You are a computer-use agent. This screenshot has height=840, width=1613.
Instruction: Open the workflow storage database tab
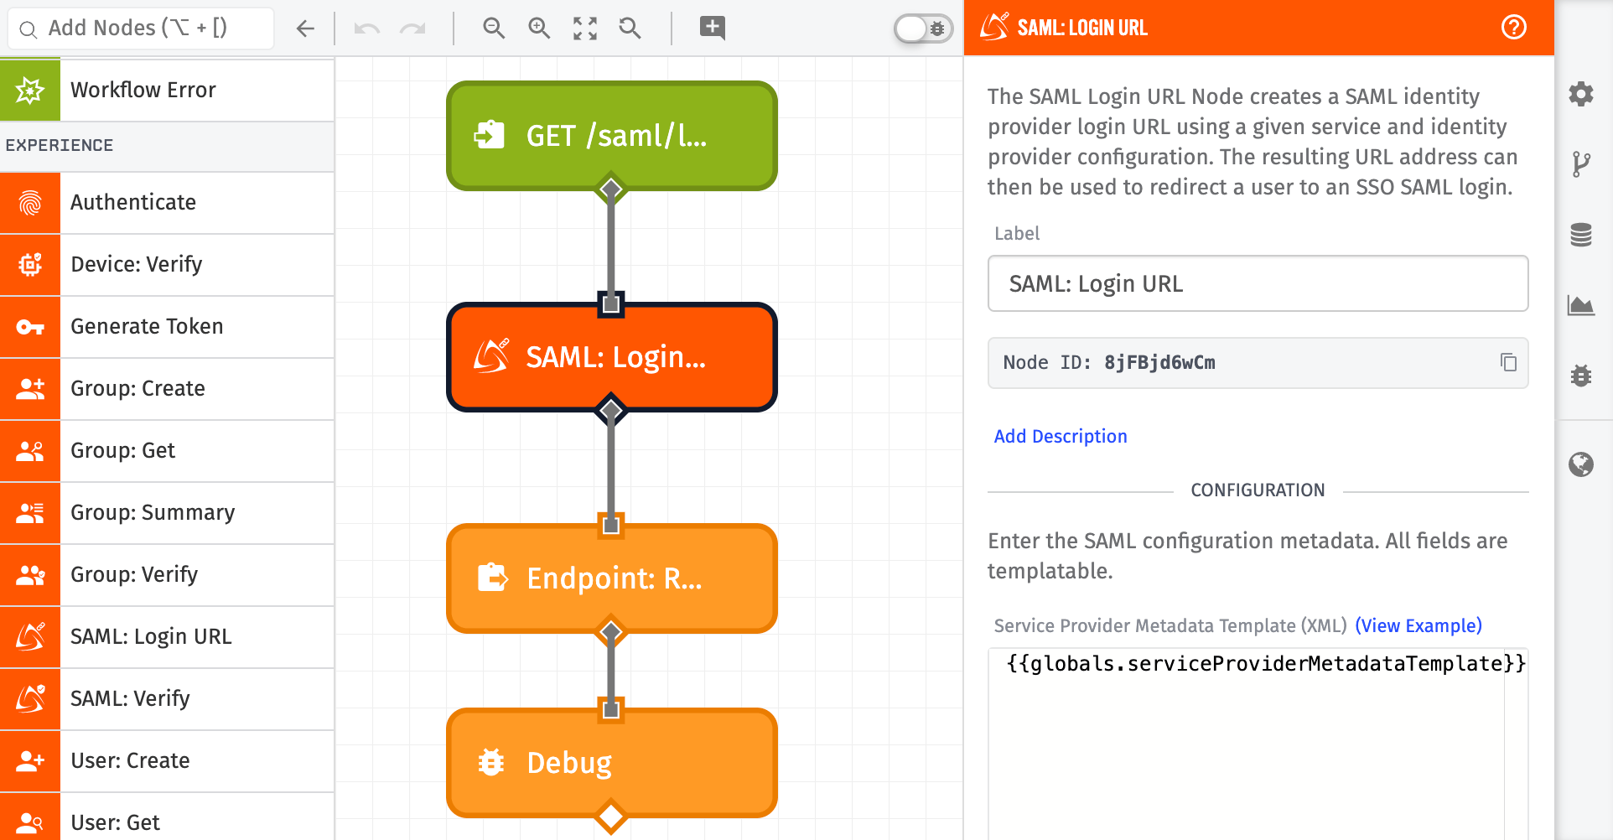point(1581,235)
